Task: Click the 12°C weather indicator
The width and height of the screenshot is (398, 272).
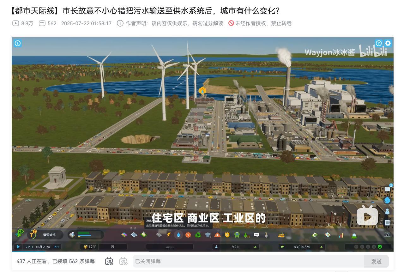Action: [90, 247]
